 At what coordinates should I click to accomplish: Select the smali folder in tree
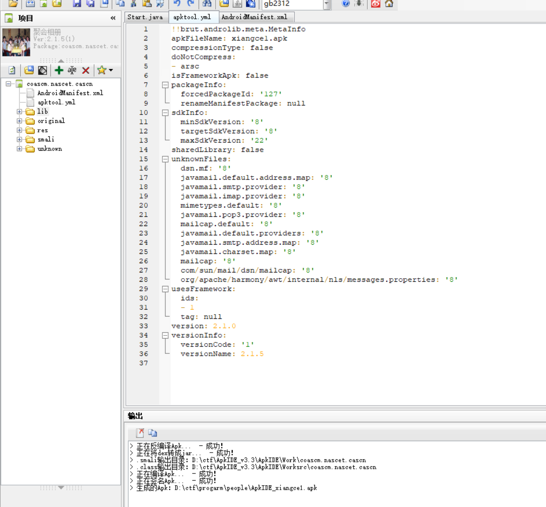46,140
